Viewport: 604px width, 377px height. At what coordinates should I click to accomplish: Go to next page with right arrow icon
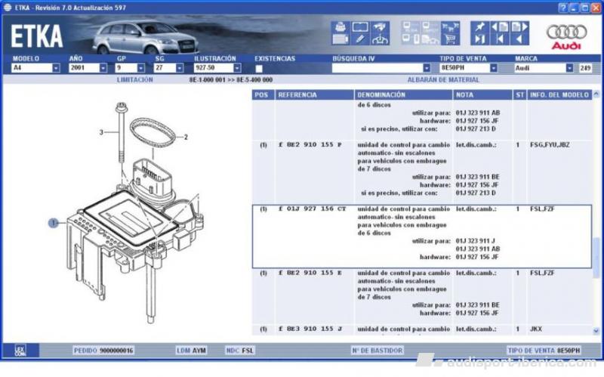519,26
